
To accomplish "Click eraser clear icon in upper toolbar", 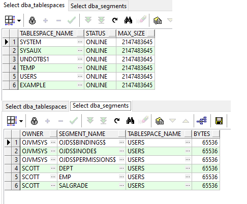I will coord(142,19).
